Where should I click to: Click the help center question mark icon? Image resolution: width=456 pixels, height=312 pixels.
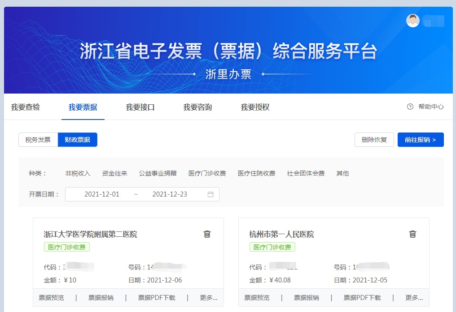coord(410,107)
